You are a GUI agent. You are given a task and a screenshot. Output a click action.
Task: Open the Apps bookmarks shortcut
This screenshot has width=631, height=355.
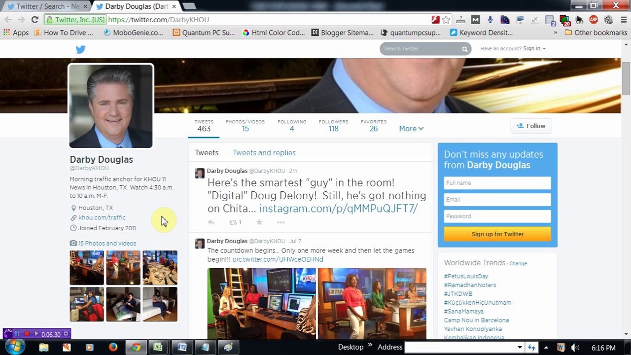[x=16, y=33]
